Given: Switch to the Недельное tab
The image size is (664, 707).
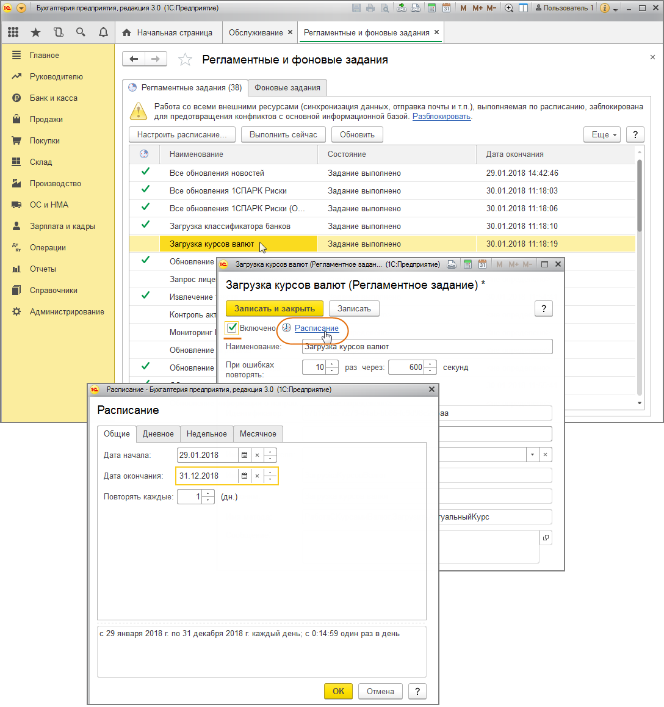Looking at the screenshot, I should (206, 433).
